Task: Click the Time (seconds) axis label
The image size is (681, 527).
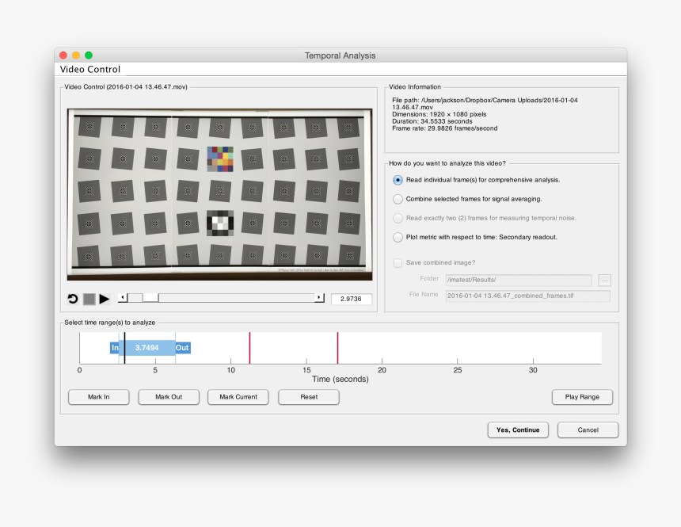Action: (340, 379)
